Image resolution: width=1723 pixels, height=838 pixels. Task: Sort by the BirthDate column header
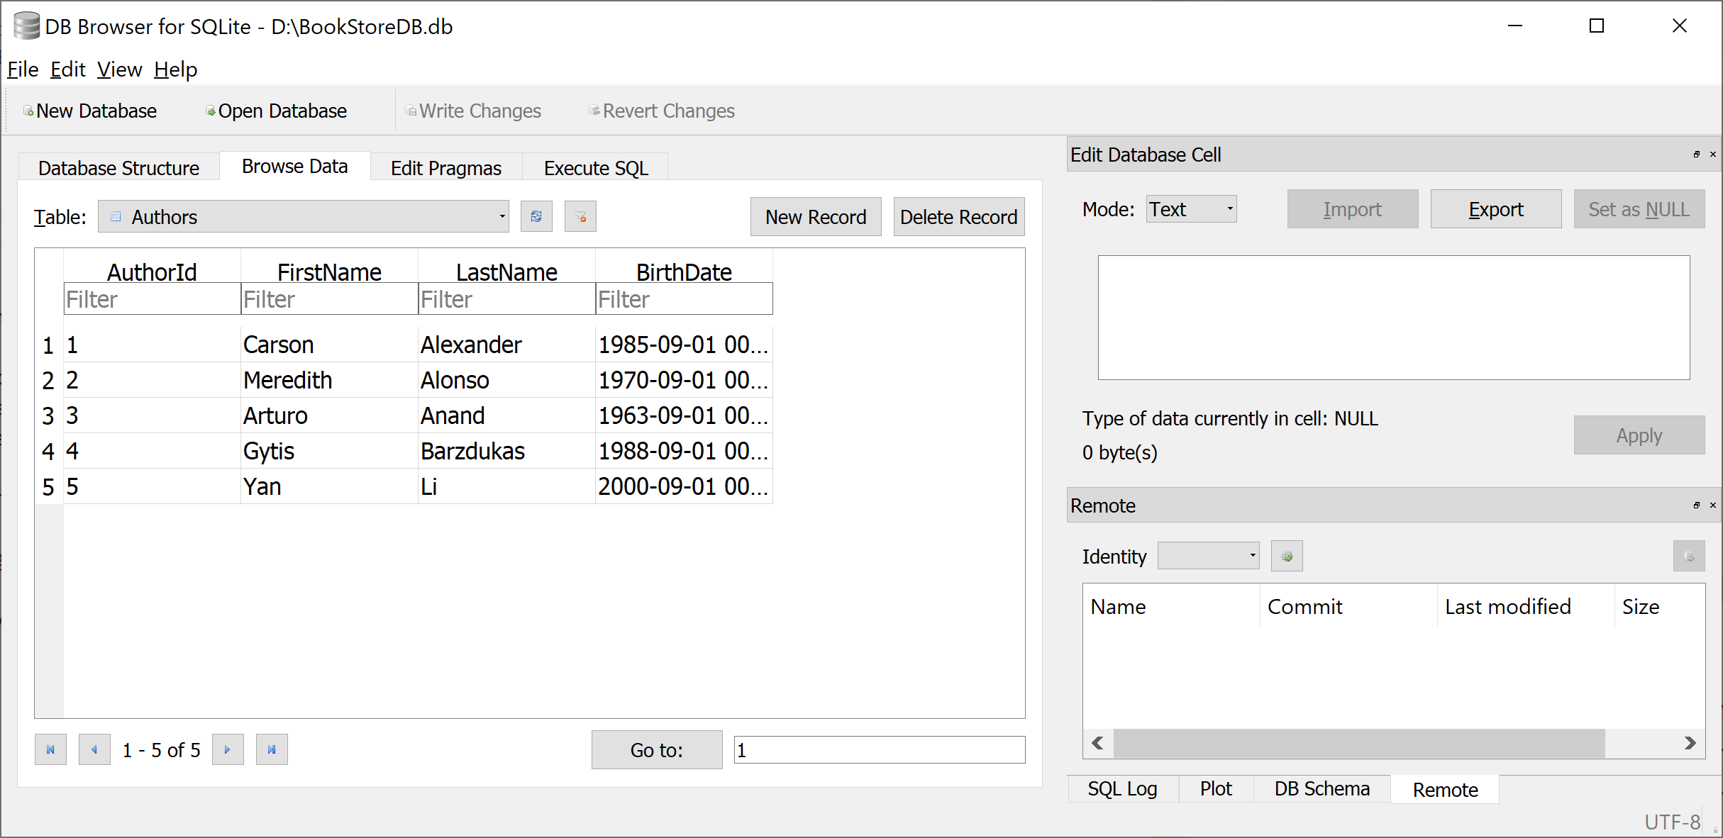click(x=683, y=272)
